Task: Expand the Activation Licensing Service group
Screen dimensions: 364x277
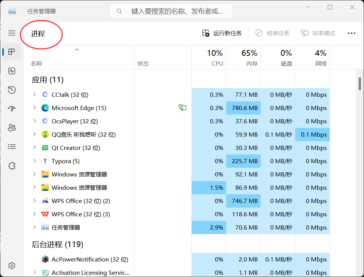Action: (x=35, y=272)
